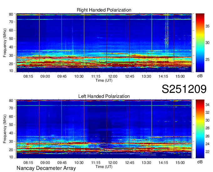Click the 34 tick on the bottom colorbar
Screen dimensions: 213x172
pos(207,105)
